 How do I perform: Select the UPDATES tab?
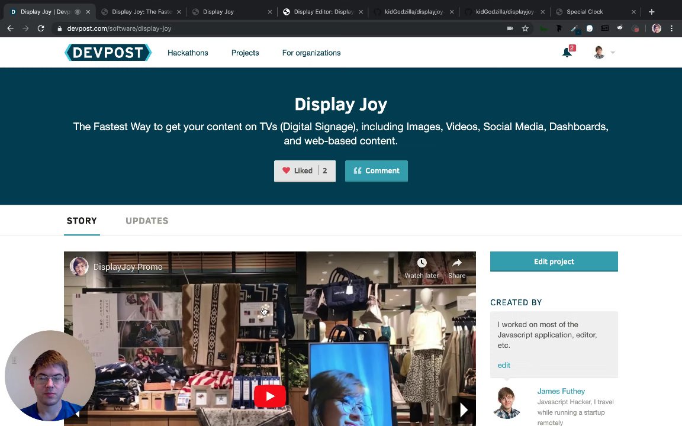[x=147, y=221]
